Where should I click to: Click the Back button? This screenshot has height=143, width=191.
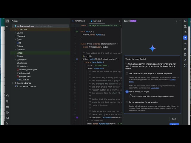tap(174, 119)
